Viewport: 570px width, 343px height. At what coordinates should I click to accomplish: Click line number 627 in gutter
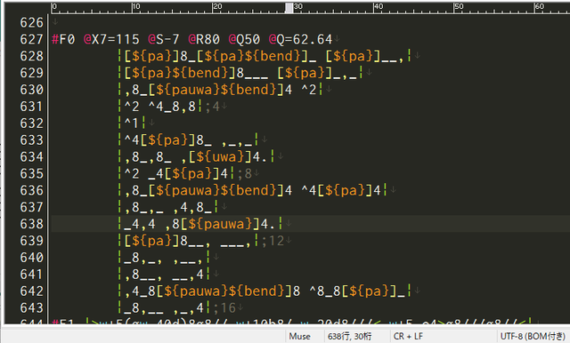(32, 39)
